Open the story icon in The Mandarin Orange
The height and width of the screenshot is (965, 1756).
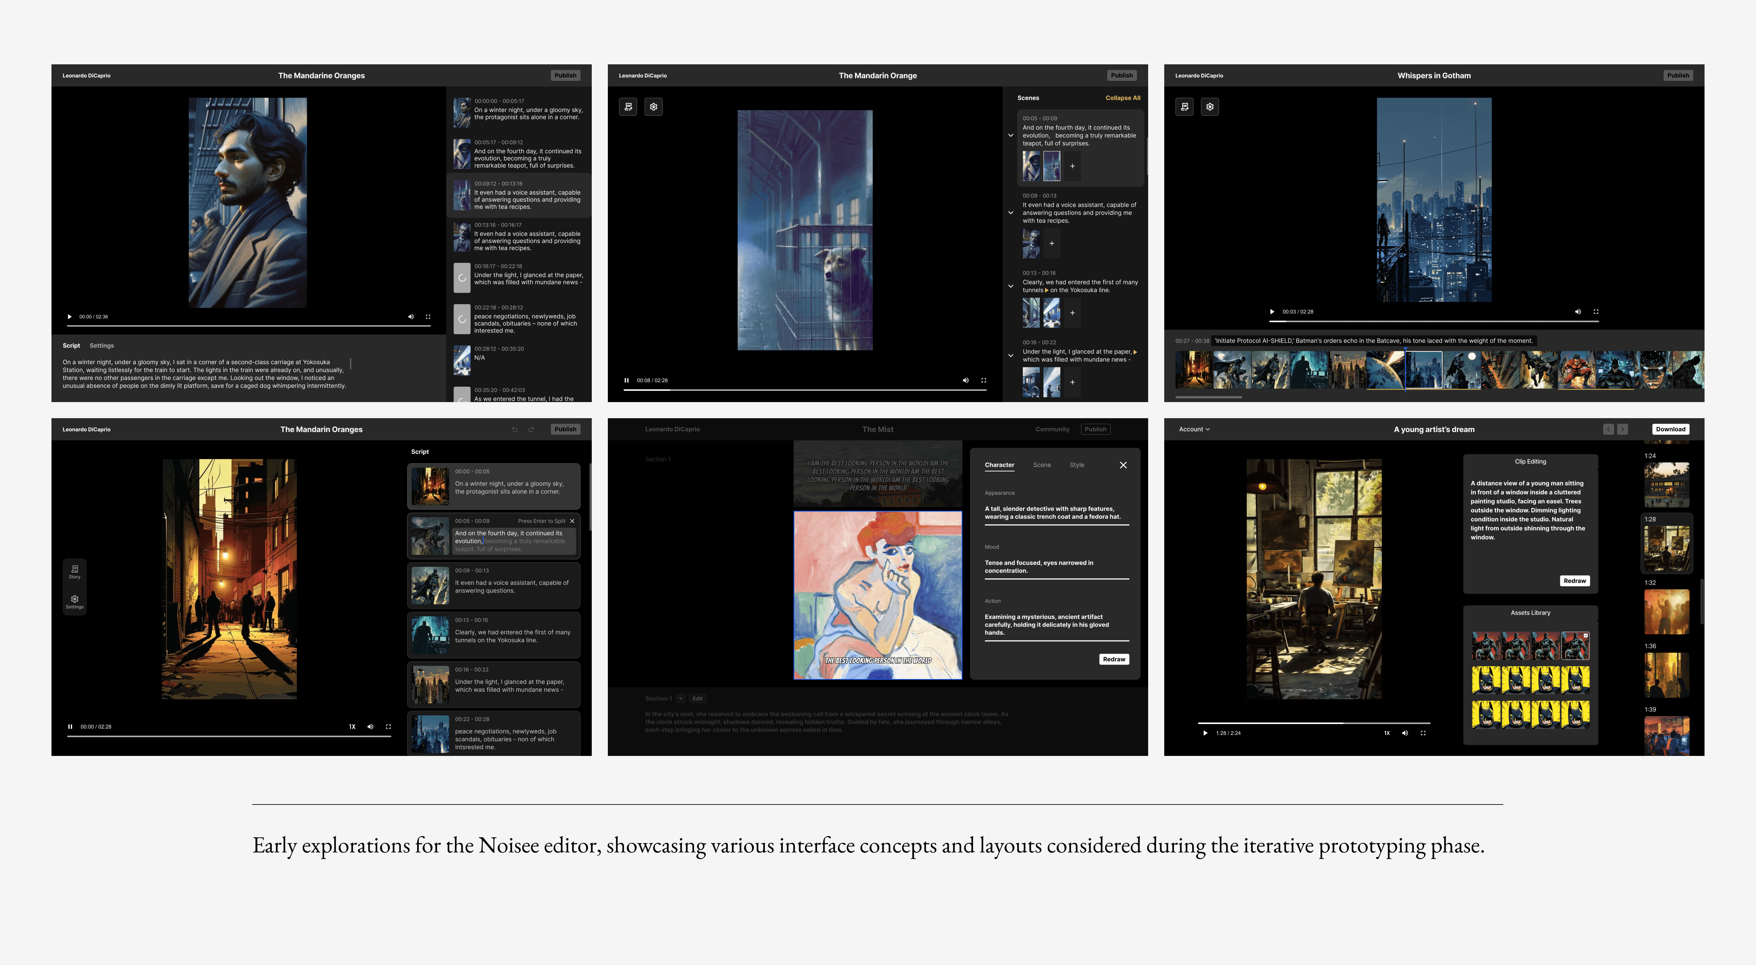pyautogui.click(x=628, y=106)
